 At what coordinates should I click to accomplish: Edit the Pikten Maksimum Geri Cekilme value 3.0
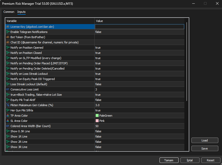coord(139,105)
